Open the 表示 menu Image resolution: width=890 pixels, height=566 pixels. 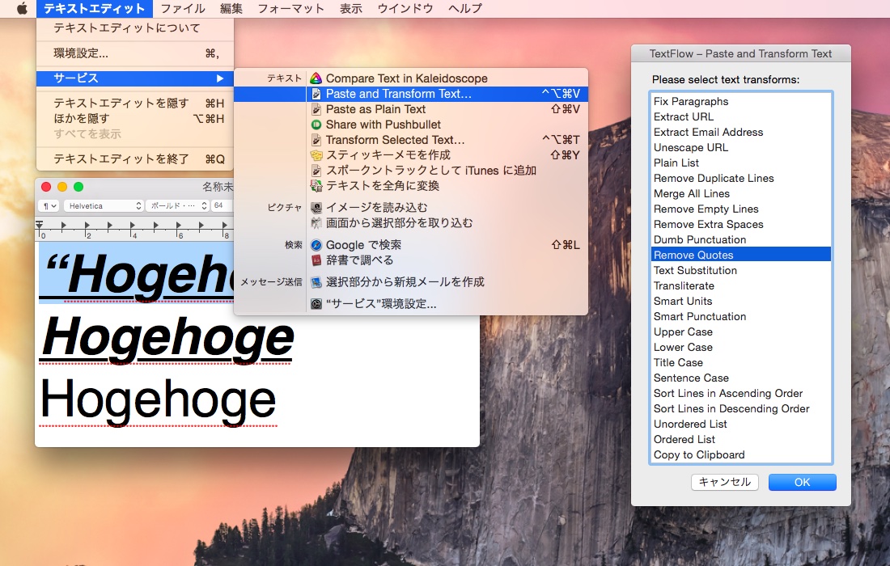coord(351,9)
